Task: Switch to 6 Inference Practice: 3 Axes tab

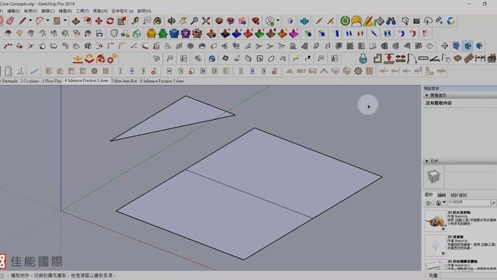Action: coord(162,81)
